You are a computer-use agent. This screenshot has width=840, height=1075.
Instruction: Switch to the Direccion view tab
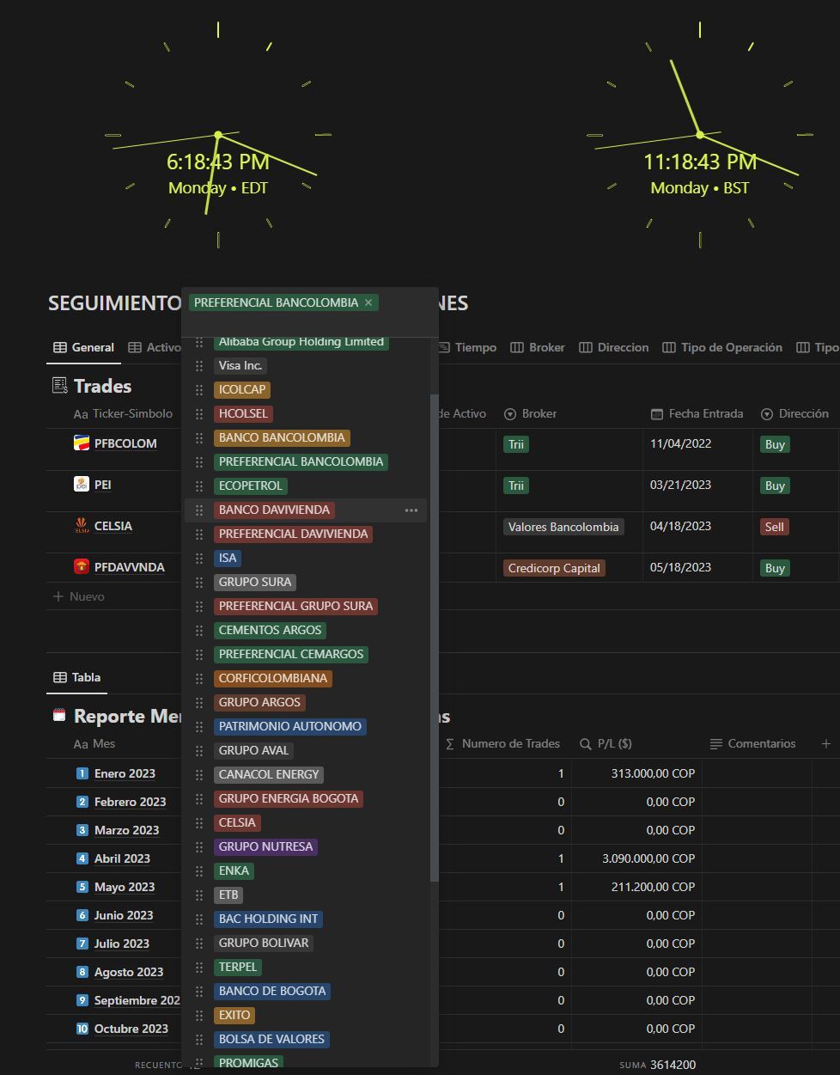pyautogui.click(x=614, y=347)
